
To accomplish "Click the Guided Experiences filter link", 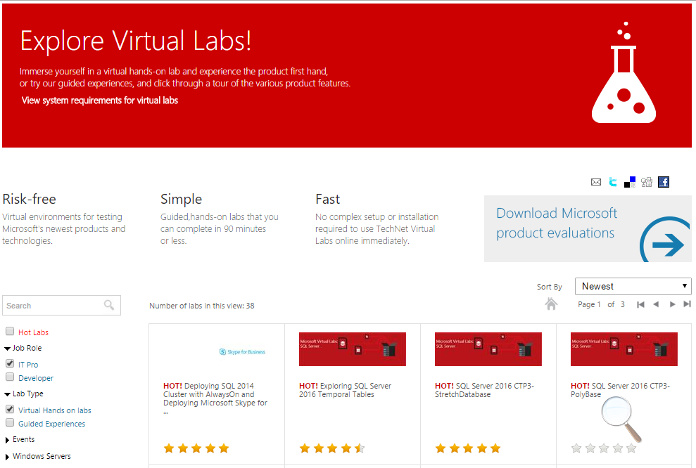I will click(51, 424).
